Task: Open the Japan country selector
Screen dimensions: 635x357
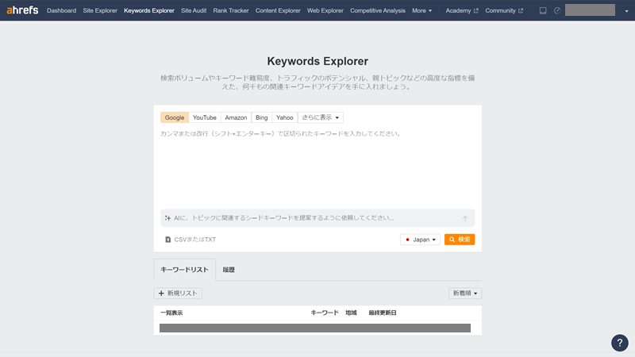Action: click(x=420, y=240)
